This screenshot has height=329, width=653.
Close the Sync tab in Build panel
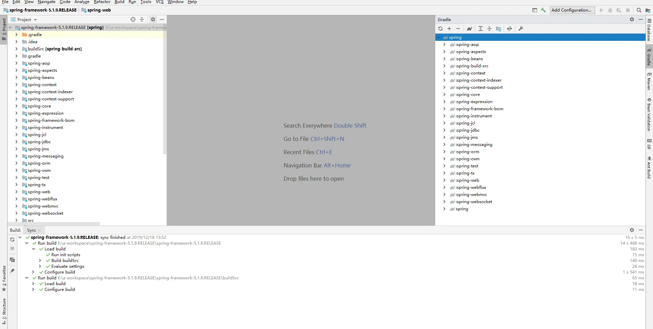point(40,230)
